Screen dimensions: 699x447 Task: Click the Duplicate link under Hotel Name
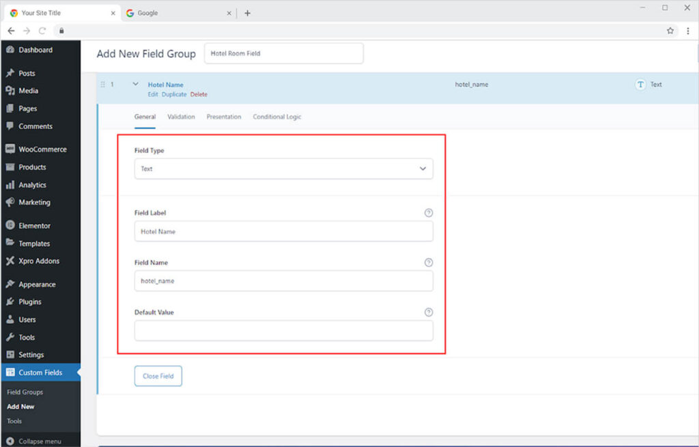[173, 95]
